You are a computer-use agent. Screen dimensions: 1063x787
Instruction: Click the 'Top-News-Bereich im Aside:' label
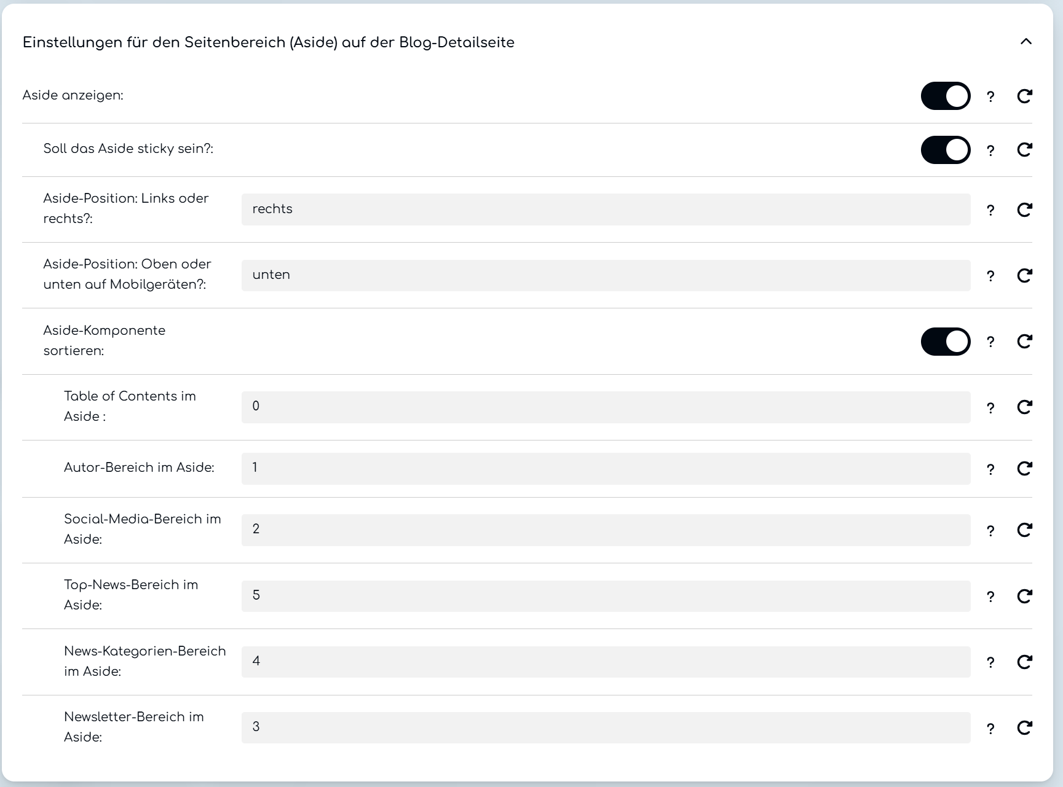click(x=131, y=595)
